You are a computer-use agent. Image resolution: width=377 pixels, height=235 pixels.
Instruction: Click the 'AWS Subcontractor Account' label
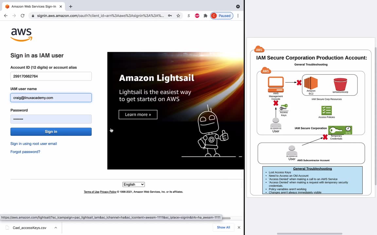[313, 161]
